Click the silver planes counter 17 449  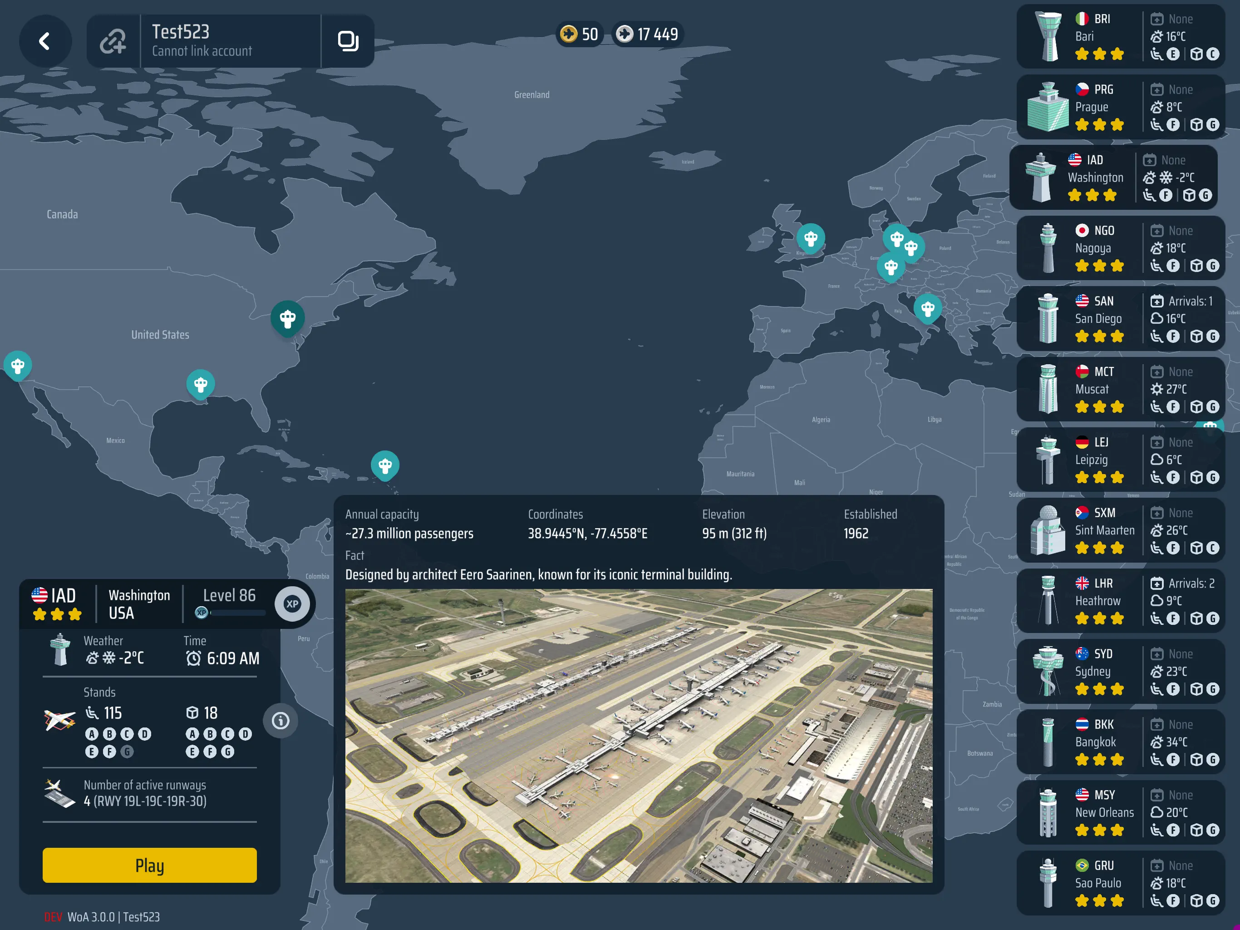pyautogui.click(x=648, y=34)
